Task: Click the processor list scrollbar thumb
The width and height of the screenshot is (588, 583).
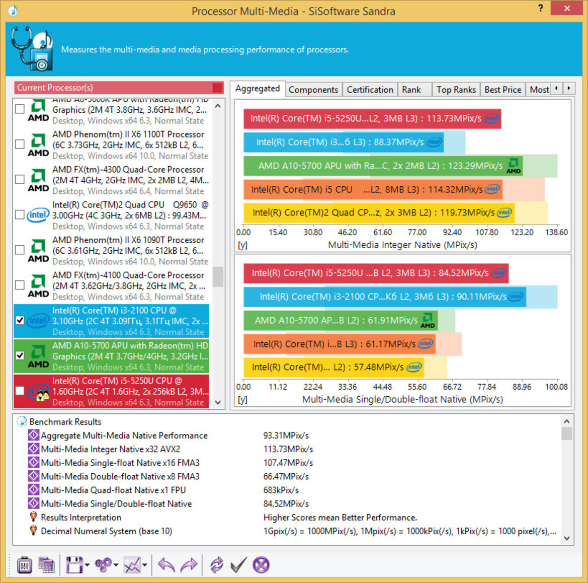Action: pyautogui.click(x=218, y=277)
